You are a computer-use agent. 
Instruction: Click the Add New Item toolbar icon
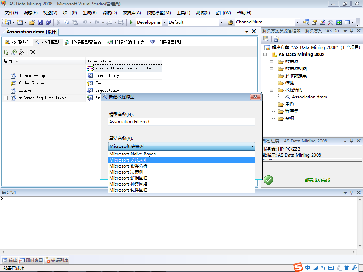(20, 22)
